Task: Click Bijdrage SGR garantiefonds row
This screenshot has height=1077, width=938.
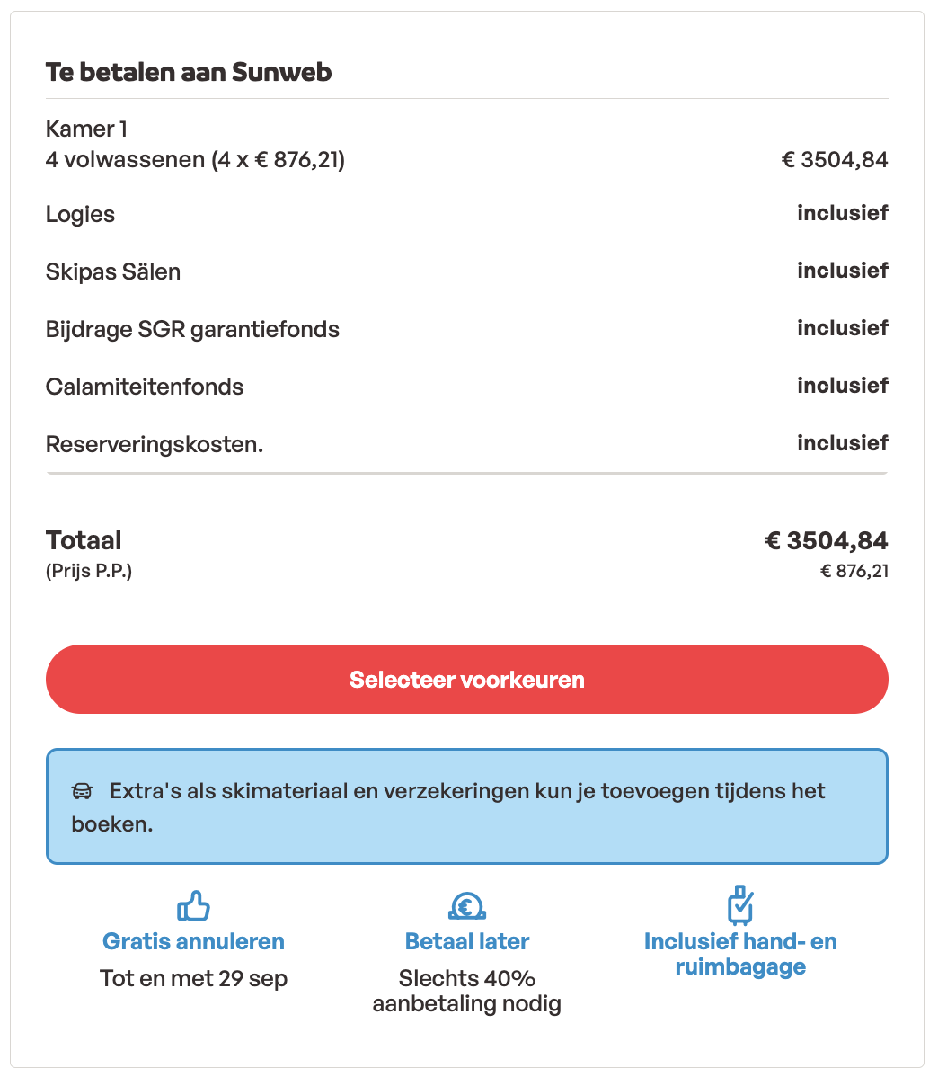Action: click(192, 329)
